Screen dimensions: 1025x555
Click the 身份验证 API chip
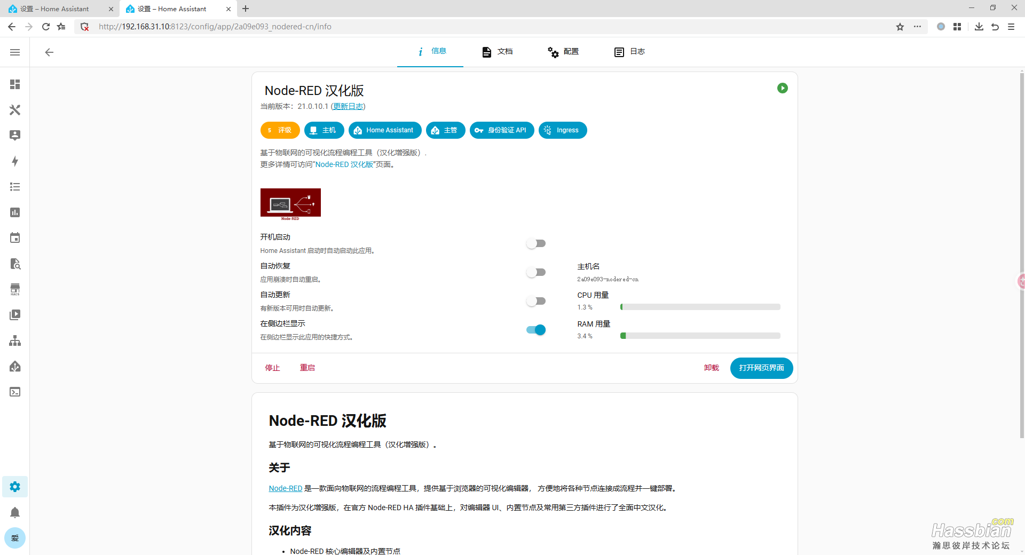[502, 130]
